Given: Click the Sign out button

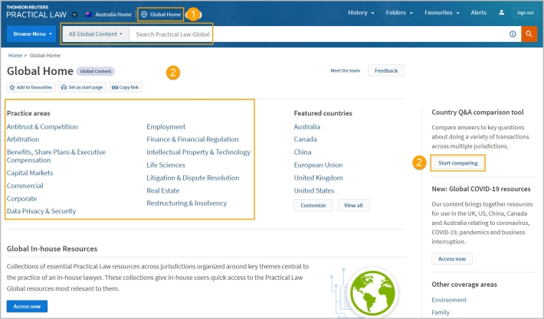Looking at the screenshot, I should pyautogui.click(x=525, y=13).
